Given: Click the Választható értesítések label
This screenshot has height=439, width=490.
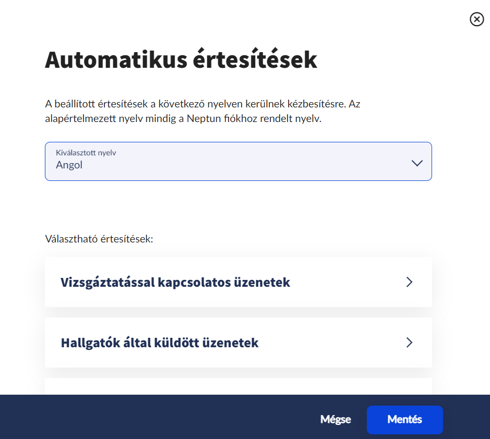Looking at the screenshot, I should [99, 240].
